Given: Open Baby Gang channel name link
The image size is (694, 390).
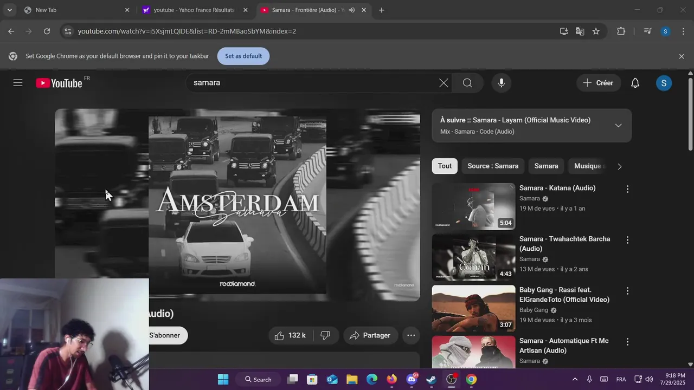Looking at the screenshot, I should [534, 310].
